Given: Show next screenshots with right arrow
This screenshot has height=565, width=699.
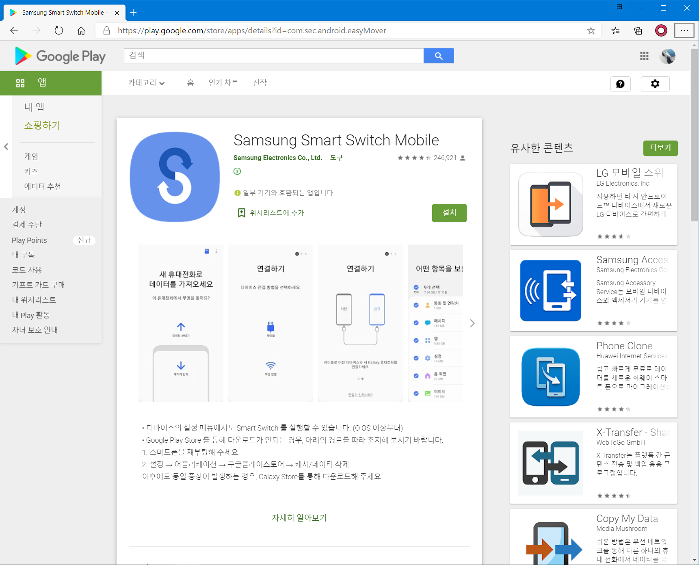Looking at the screenshot, I should [x=472, y=323].
